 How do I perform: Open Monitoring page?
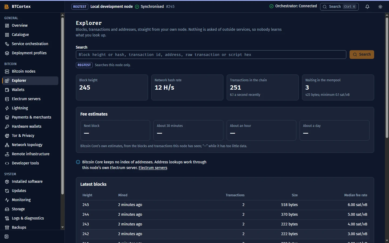tap(30, 200)
